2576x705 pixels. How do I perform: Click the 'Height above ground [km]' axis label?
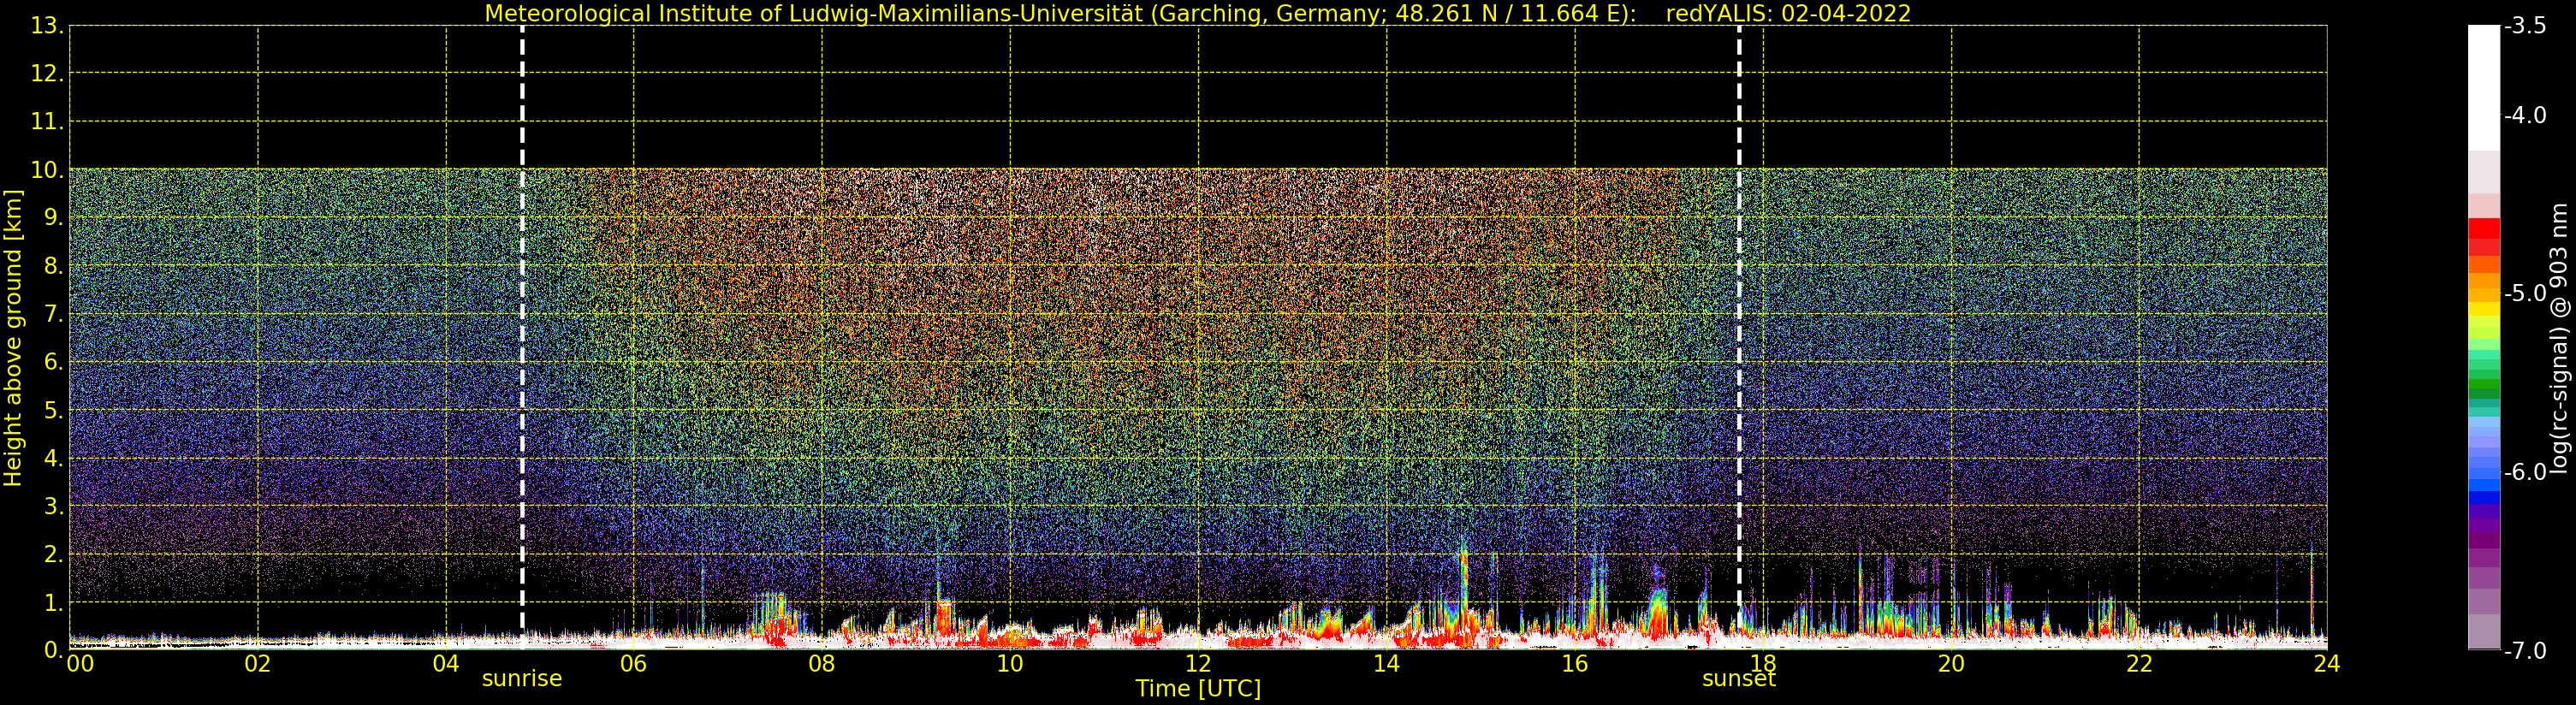(x=13, y=338)
